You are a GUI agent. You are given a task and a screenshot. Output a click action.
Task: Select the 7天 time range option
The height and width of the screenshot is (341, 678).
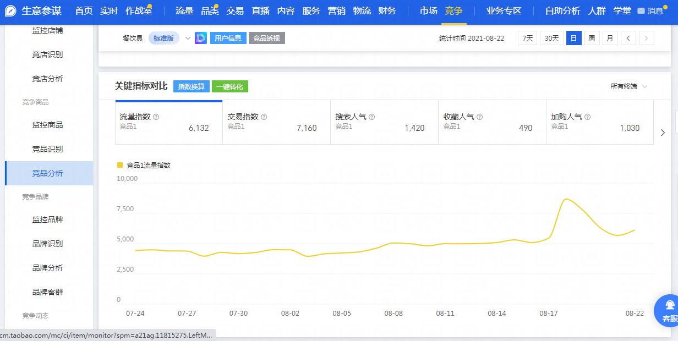click(x=526, y=38)
